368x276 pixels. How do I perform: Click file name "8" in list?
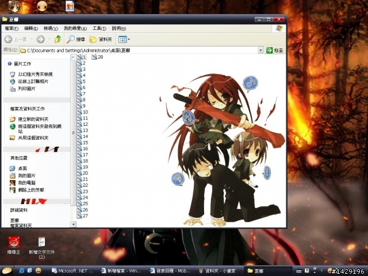(x=84, y=99)
